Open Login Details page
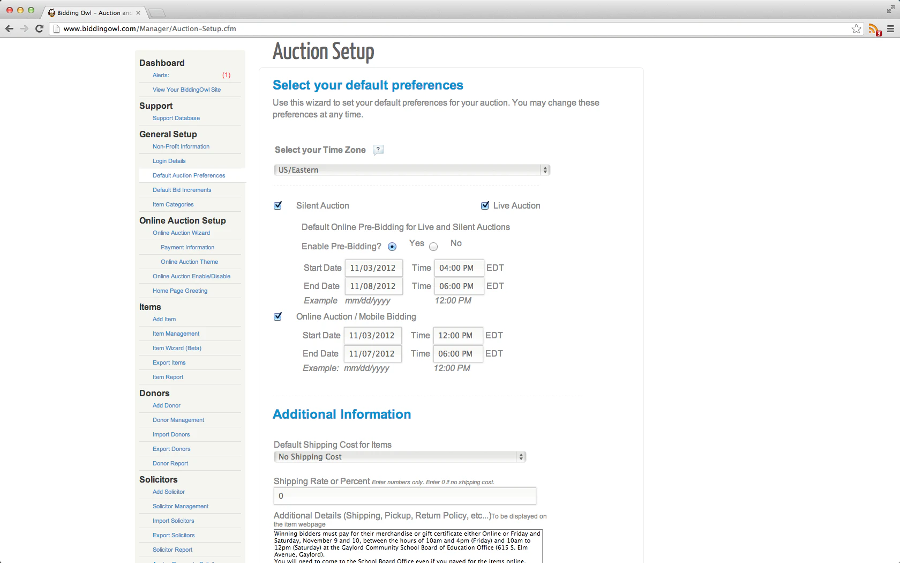The height and width of the screenshot is (563, 900). tap(169, 161)
